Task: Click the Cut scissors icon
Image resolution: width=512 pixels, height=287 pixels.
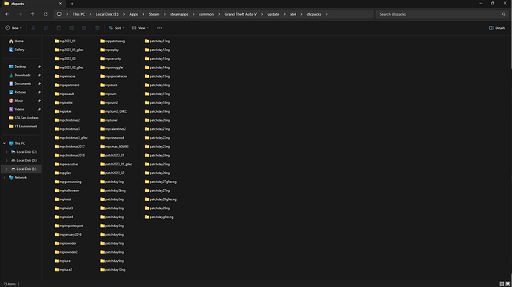Action: coord(33,28)
